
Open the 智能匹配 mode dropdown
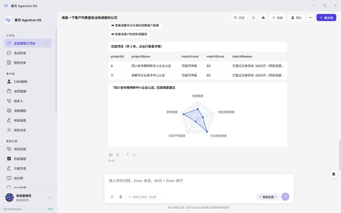click(x=268, y=197)
